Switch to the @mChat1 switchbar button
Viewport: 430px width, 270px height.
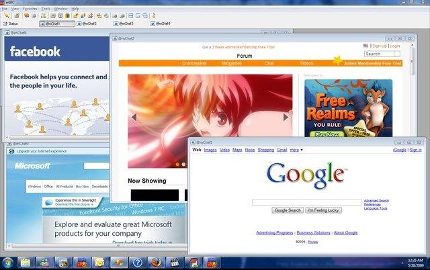pyautogui.click(x=57, y=24)
